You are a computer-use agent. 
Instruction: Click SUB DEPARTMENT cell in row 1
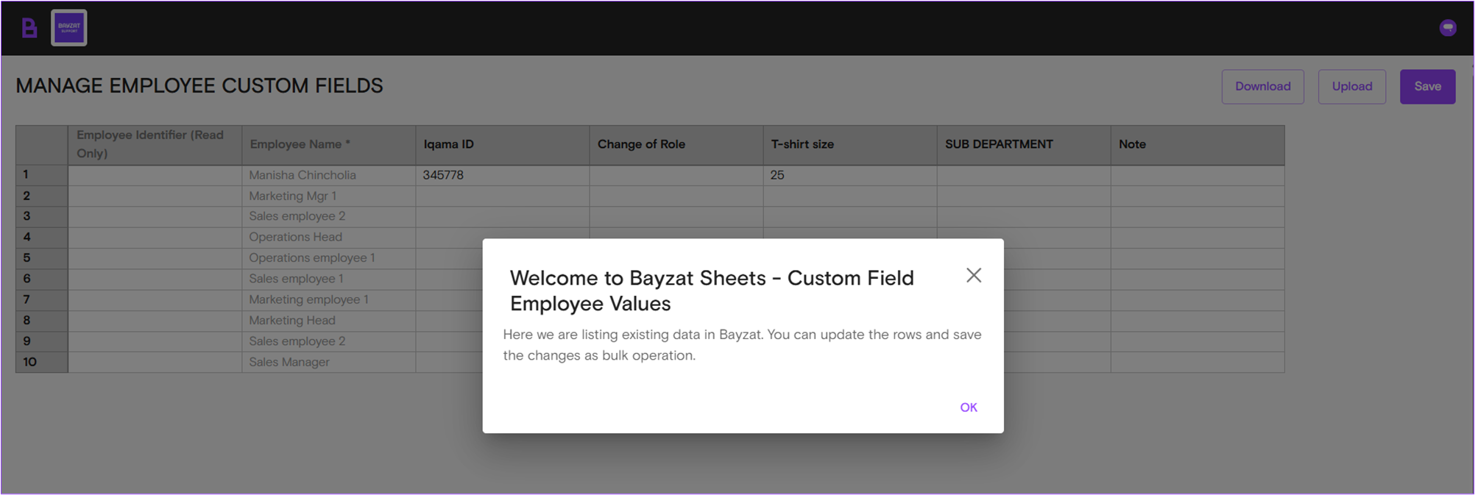tap(1024, 175)
